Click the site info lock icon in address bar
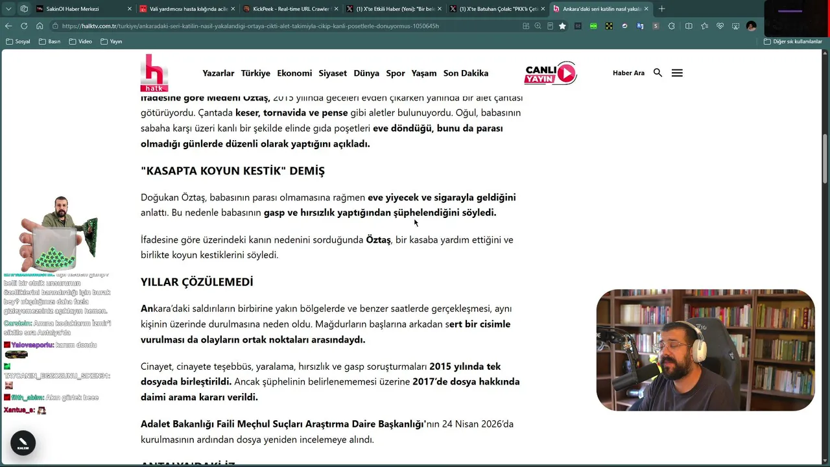 [x=56, y=26]
